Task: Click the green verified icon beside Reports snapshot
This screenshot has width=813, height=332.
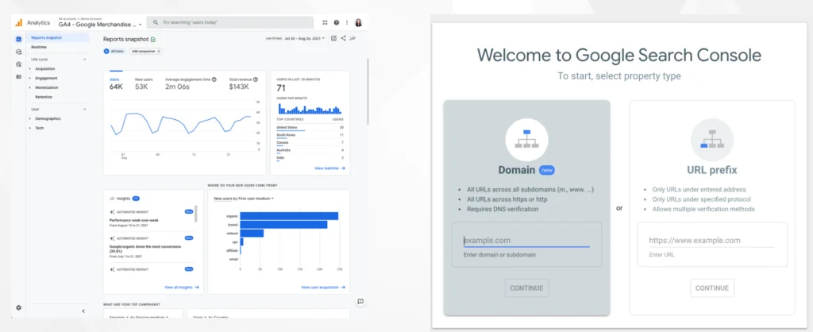Action: pos(153,40)
